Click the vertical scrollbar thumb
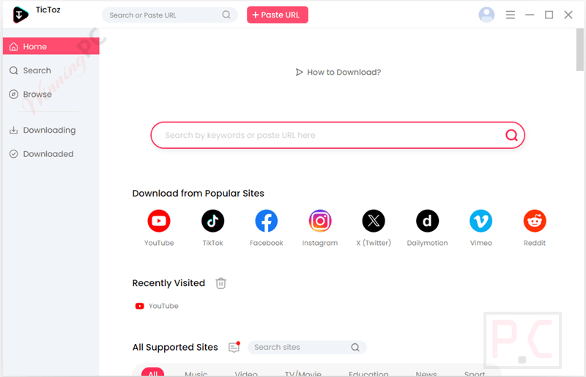This screenshot has width=586, height=377. (x=579, y=49)
